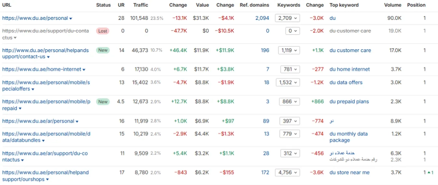Expand caret after helpandsupport/contact-us URL
The width and height of the screenshot is (438, 185).
(x=48, y=57)
